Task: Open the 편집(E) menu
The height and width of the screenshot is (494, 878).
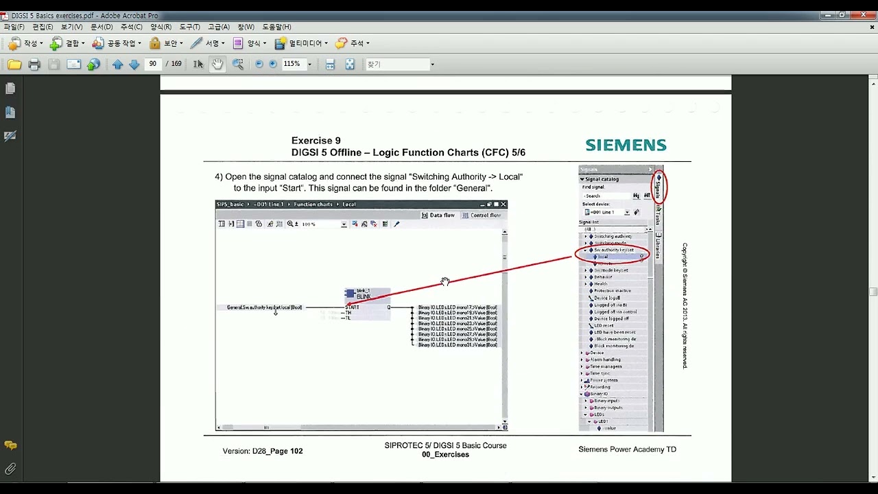Action: (x=43, y=27)
